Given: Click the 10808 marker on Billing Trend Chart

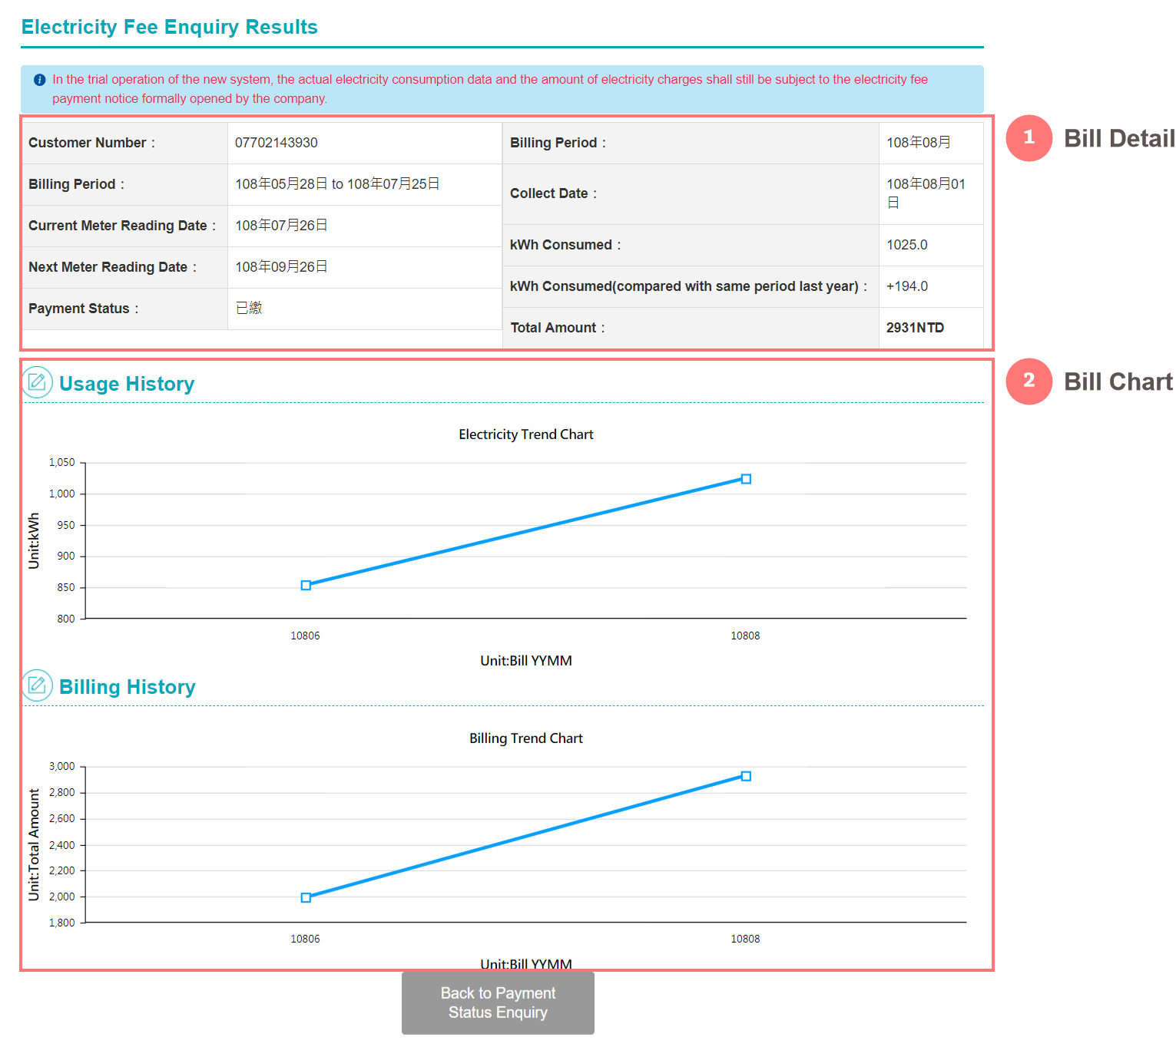Looking at the screenshot, I should pos(745,775).
